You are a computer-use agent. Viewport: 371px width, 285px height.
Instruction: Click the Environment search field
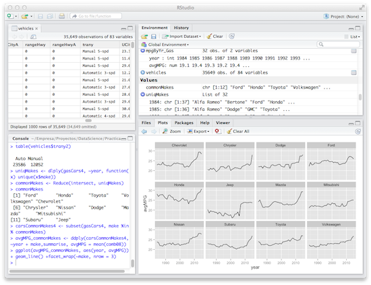(x=338, y=45)
